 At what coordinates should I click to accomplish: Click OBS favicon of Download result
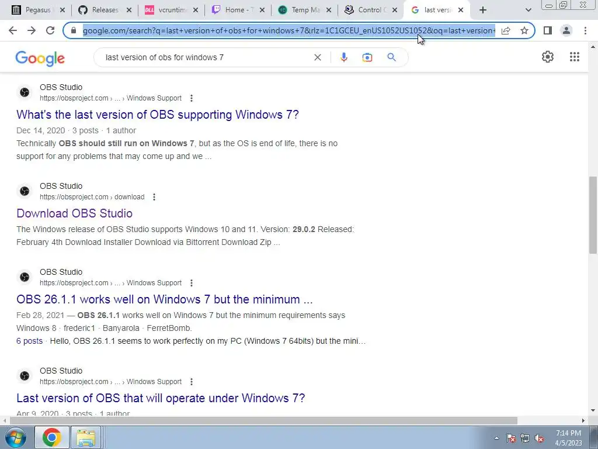pos(25,191)
